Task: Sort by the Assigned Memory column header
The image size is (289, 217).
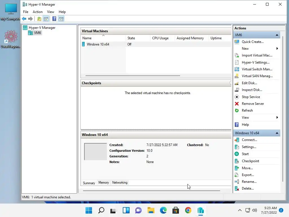Action: (192, 38)
